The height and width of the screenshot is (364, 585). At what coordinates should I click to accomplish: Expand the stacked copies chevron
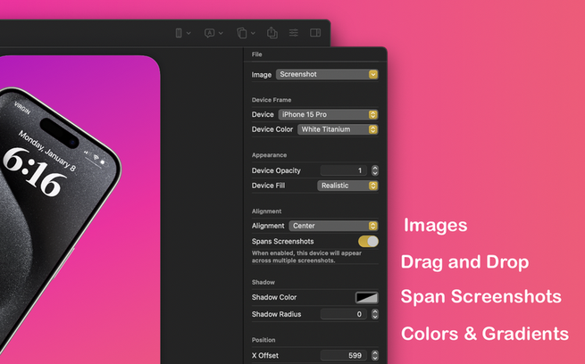point(253,33)
